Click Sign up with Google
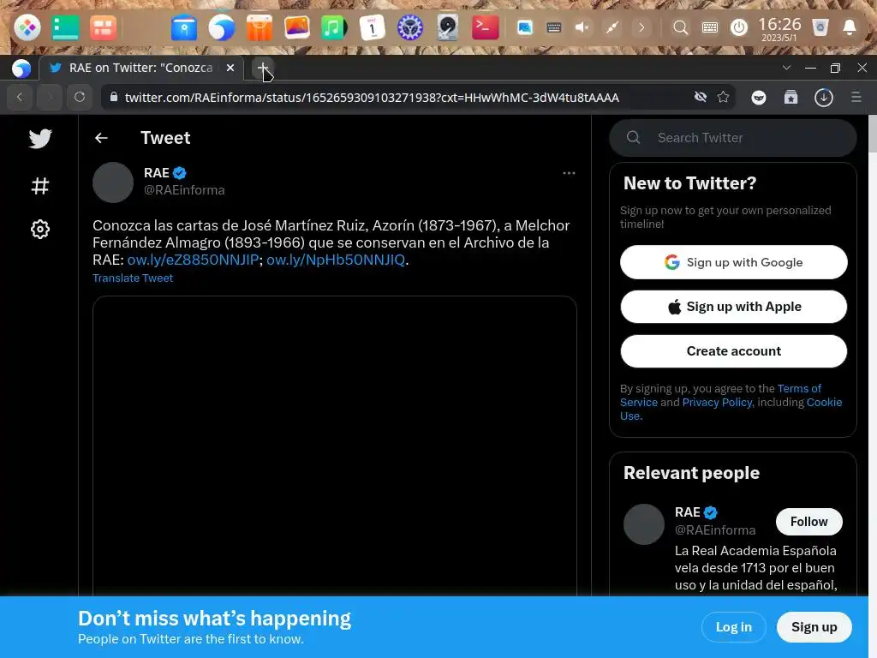 coord(733,262)
